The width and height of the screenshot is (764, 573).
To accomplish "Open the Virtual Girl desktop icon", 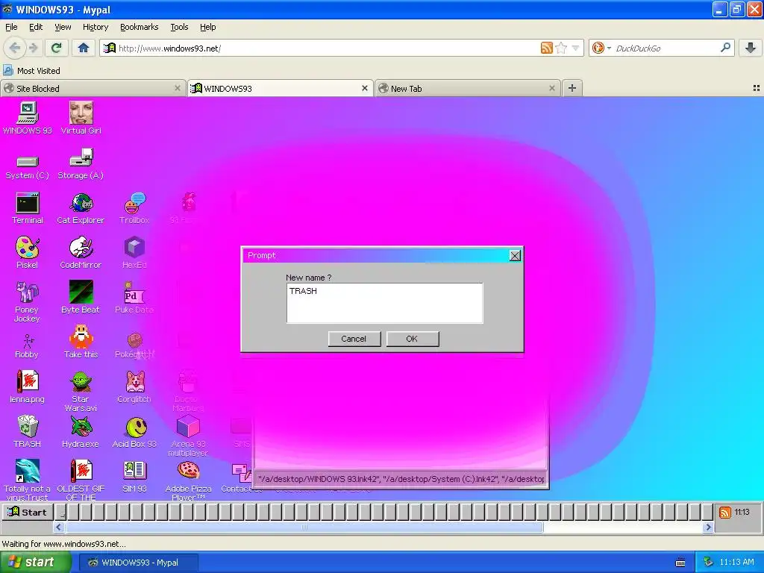I will pyautogui.click(x=81, y=118).
